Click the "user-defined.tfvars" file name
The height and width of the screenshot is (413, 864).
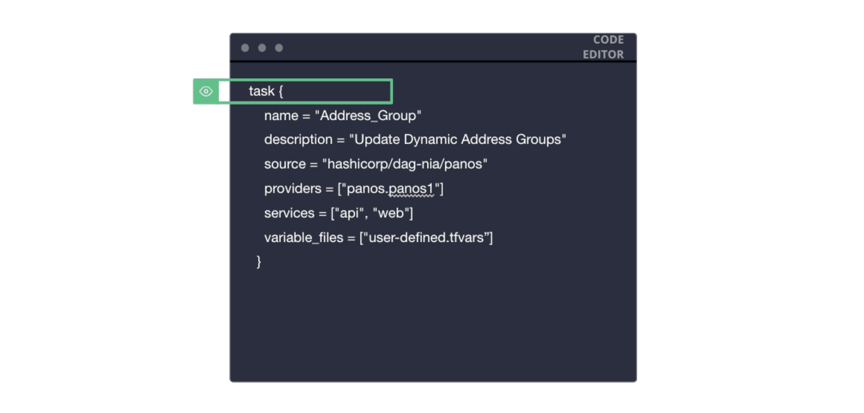click(426, 238)
